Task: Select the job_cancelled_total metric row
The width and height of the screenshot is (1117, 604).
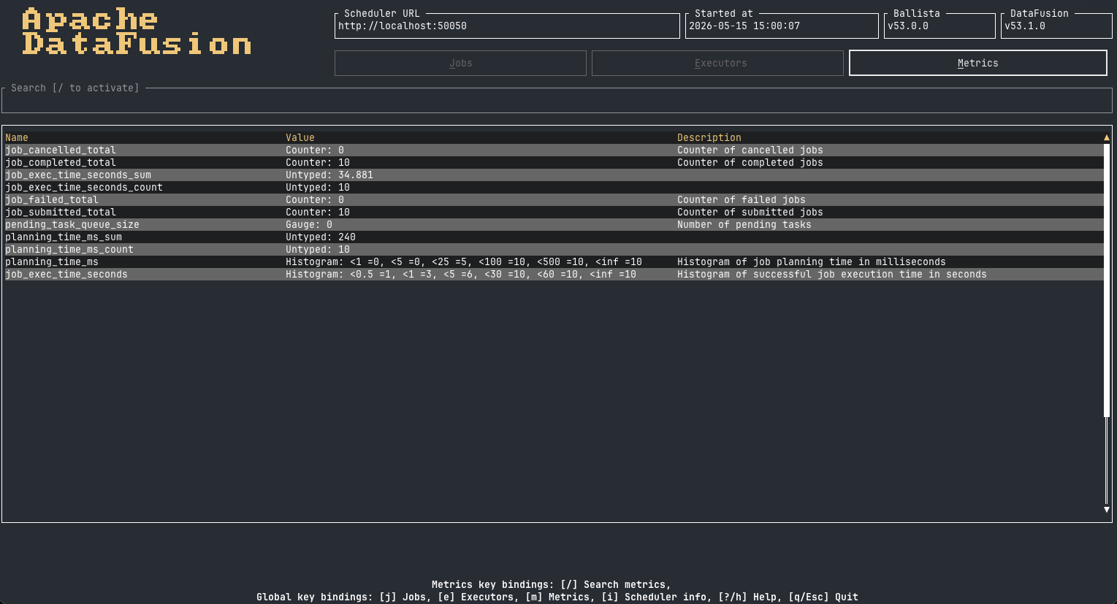Action: (x=554, y=150)
